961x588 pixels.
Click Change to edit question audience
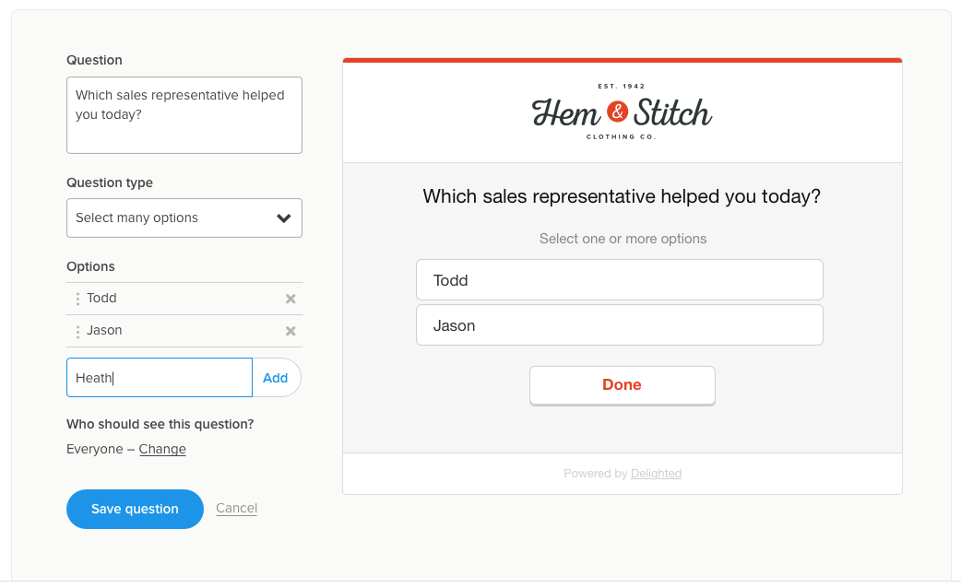click(162, 450)
